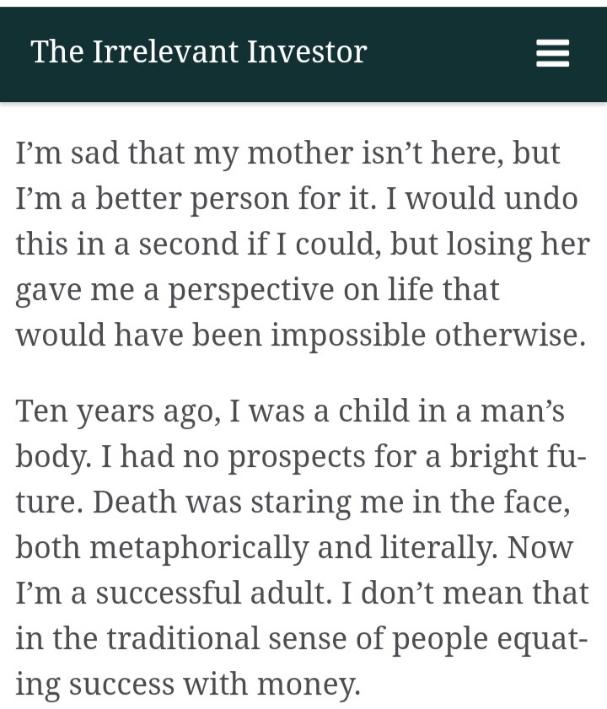Click the word "otherwise" ending first paragraph

click(x=509, y=335)
